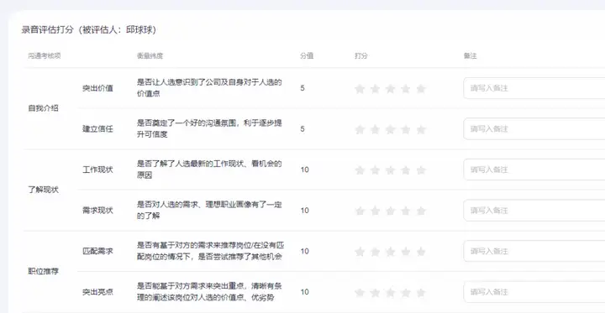
Task: Focus the 备注 field for 突出亮点
Action: pyautogui.click(x=534, y=292)
